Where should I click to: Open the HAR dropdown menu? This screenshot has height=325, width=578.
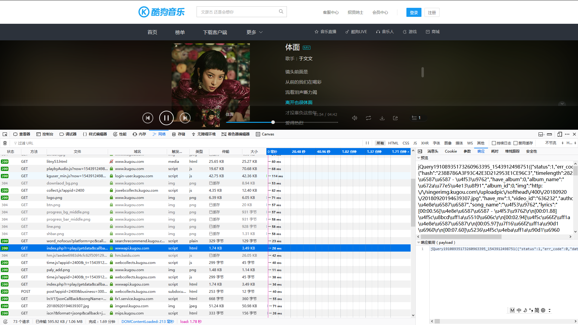(x=571, y=143)
